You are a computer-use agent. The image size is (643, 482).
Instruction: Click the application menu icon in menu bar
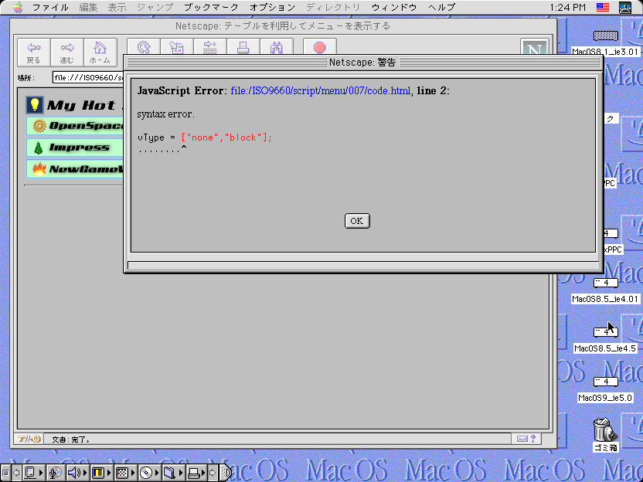click(625, 8)
